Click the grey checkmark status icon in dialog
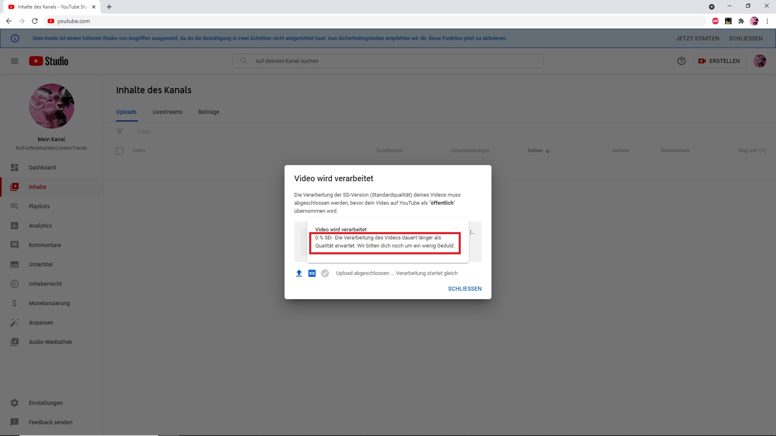 (325, 273)
